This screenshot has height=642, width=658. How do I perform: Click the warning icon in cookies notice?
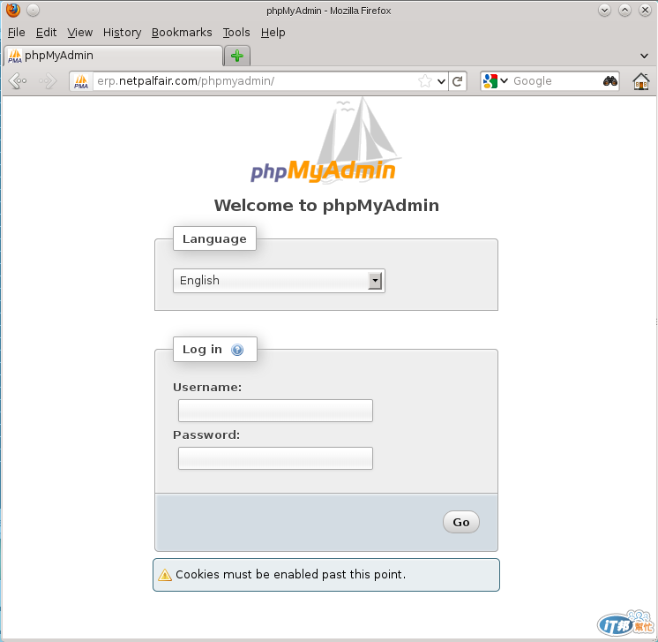pyautogui.click(x=165, y=574)
